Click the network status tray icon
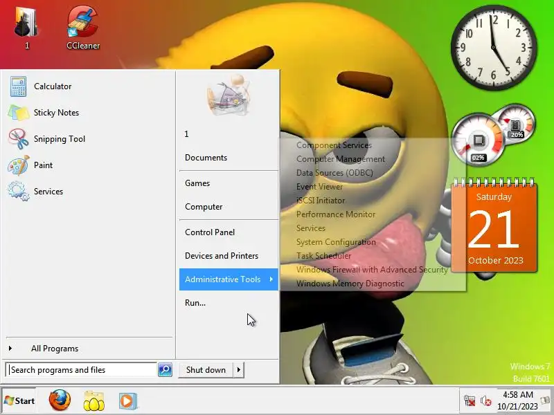This screenshot has height=415, width=554. click(470, 401)
